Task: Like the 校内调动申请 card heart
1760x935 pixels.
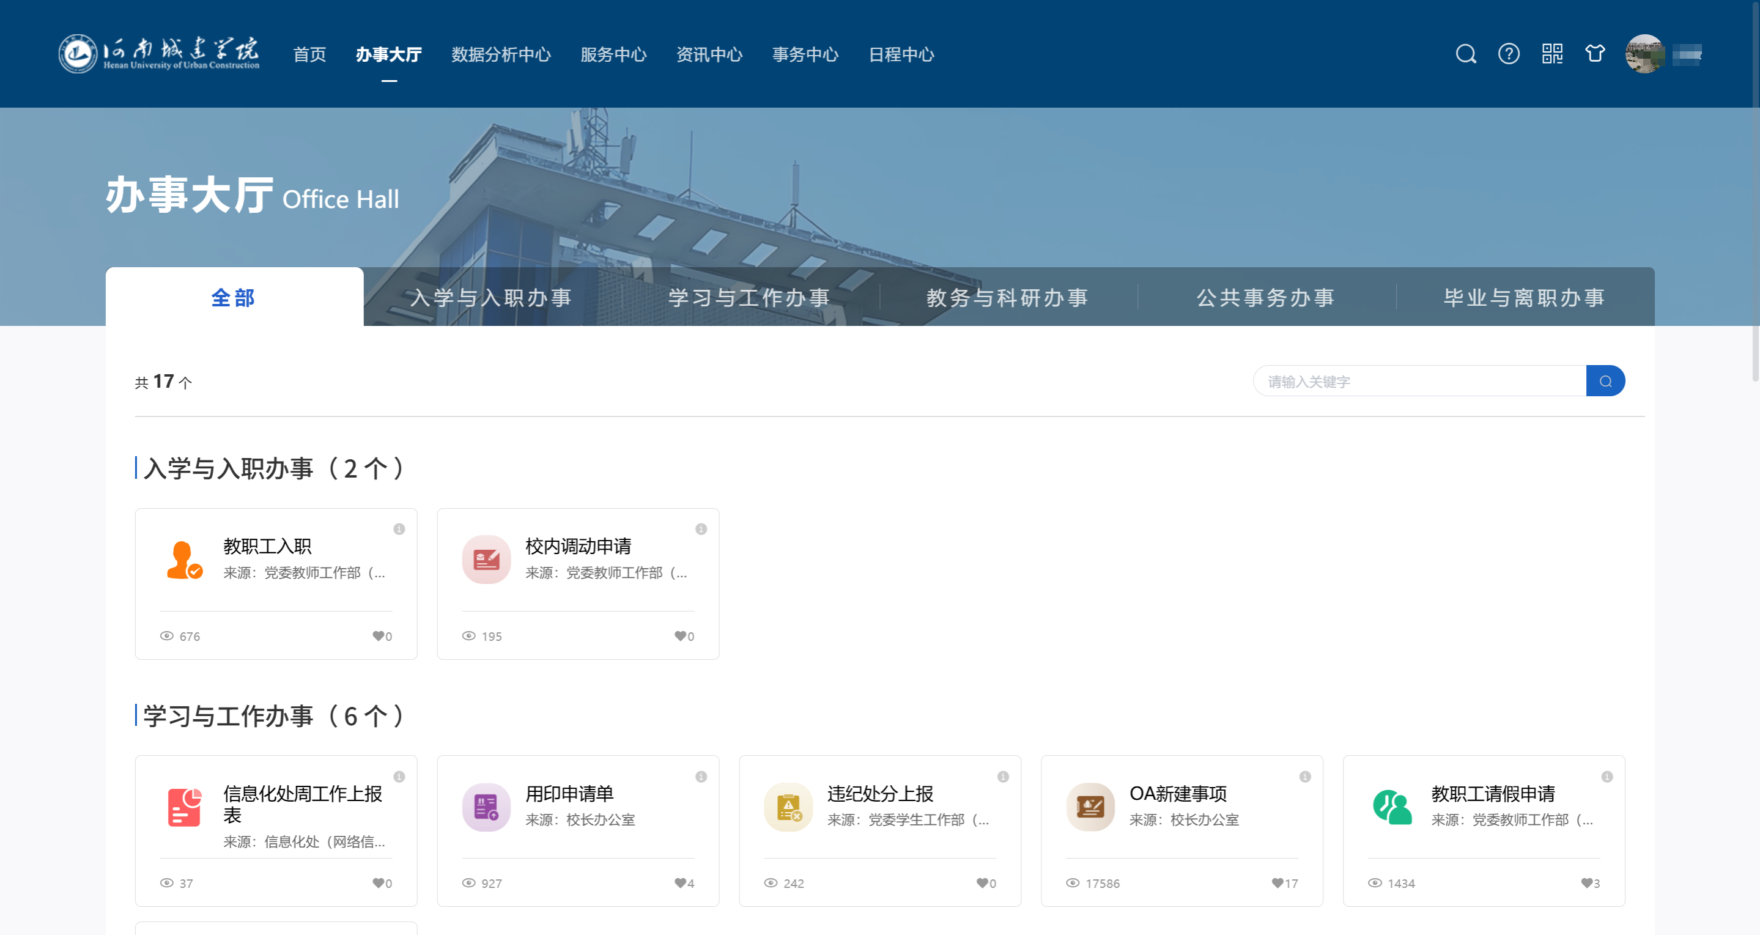Action: 680,636
